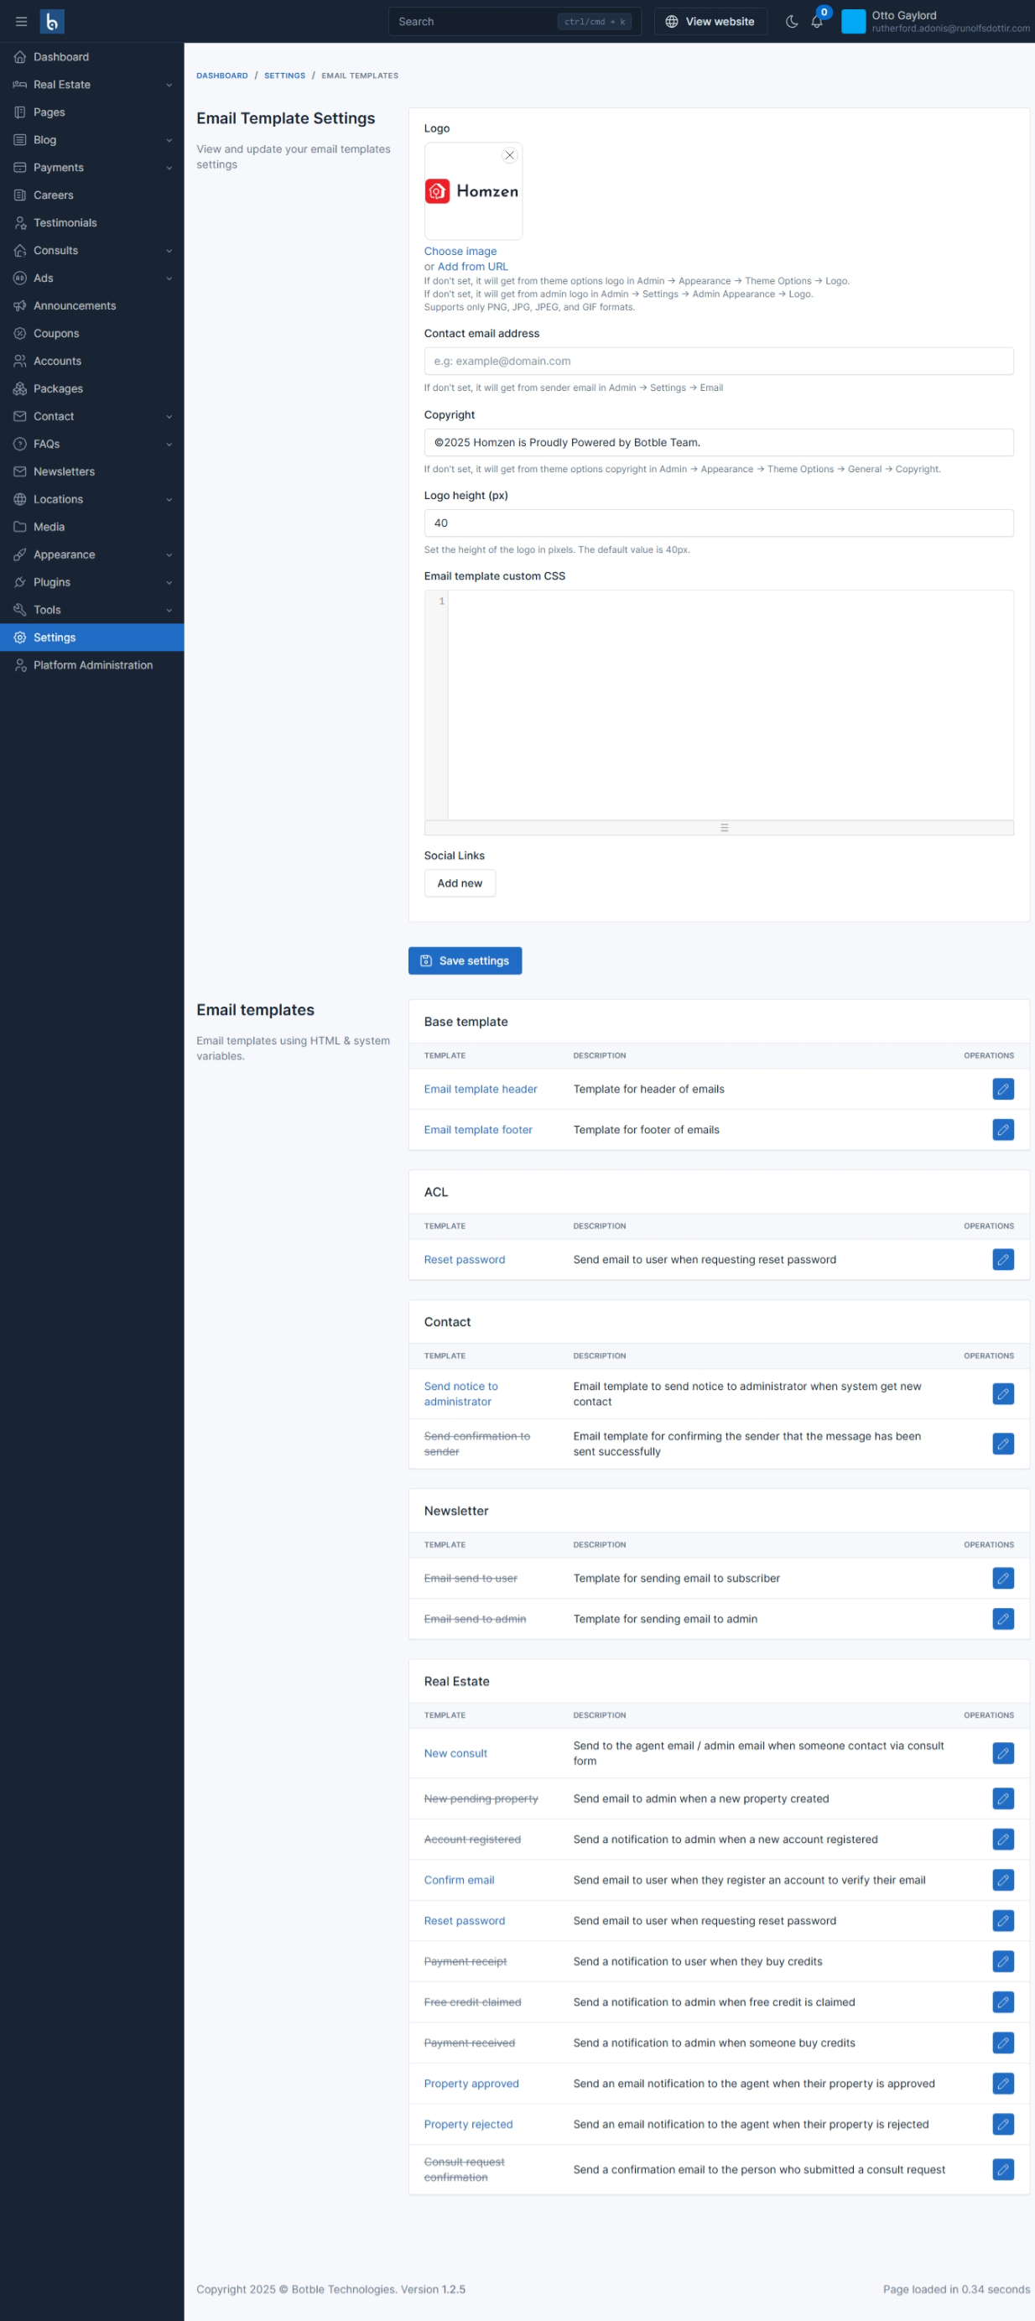
Task: Grab the CSS editor resize handle
Action: (719, 827)
